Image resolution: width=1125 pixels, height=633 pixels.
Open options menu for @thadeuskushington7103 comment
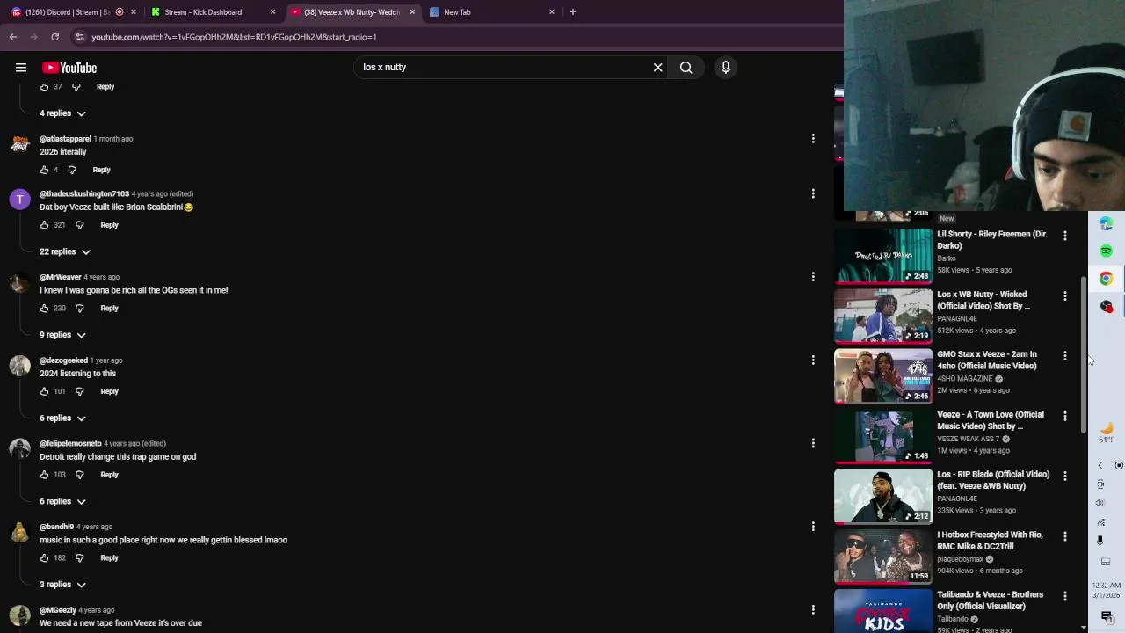click(813, 193)
